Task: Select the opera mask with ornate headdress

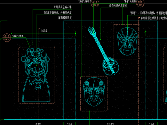Action: pos(35,75)
